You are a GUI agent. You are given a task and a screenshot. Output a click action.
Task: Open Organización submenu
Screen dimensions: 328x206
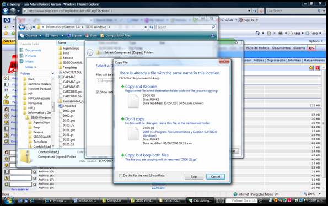(x=276, y=61)
